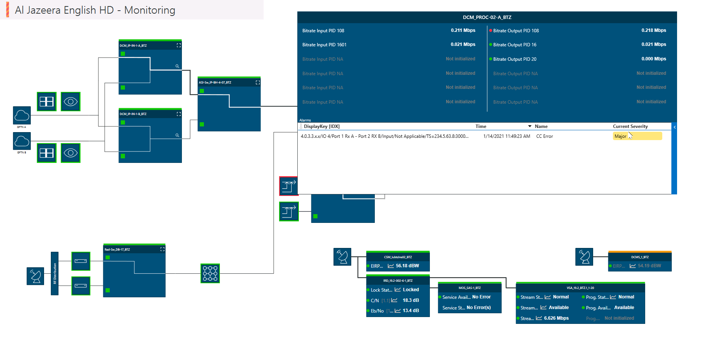Expand the DCM_IP-IN-1-B_BTZ block
This screenshot has width=712, height=344.
pyautogui.click(x=179, y=114)
